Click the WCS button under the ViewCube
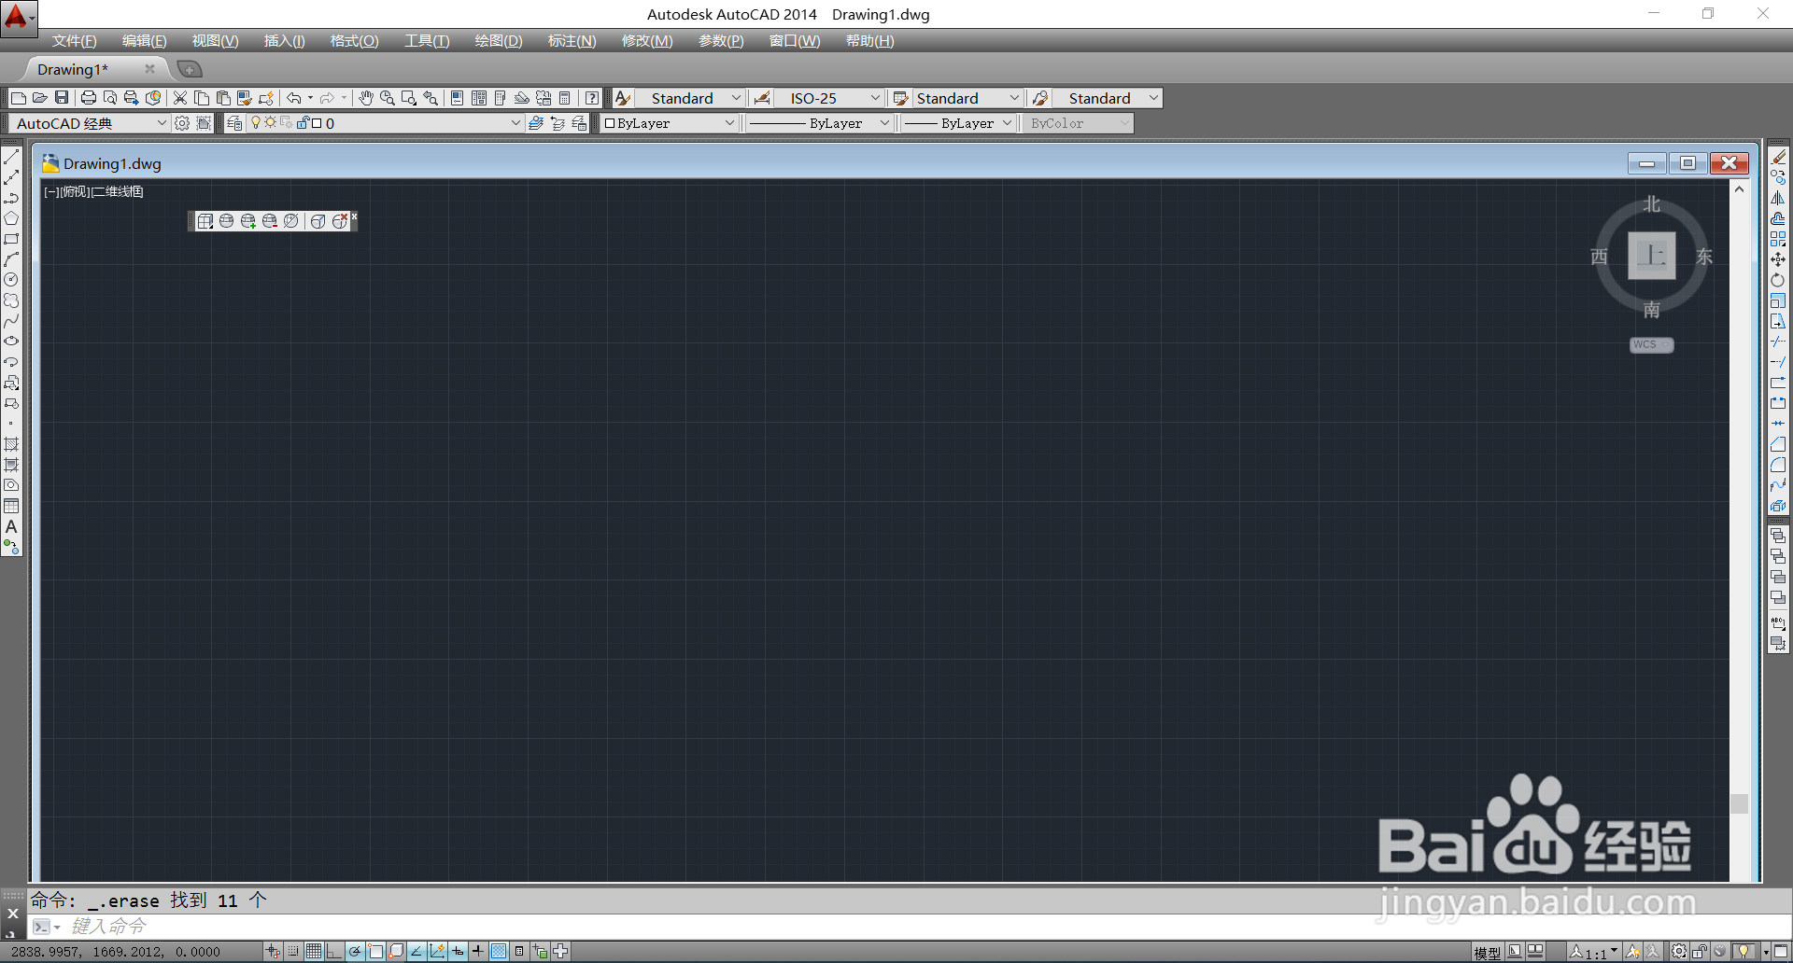This screenshot has height=963, width=1793. pyautogui.click(x=1651, y=344)
